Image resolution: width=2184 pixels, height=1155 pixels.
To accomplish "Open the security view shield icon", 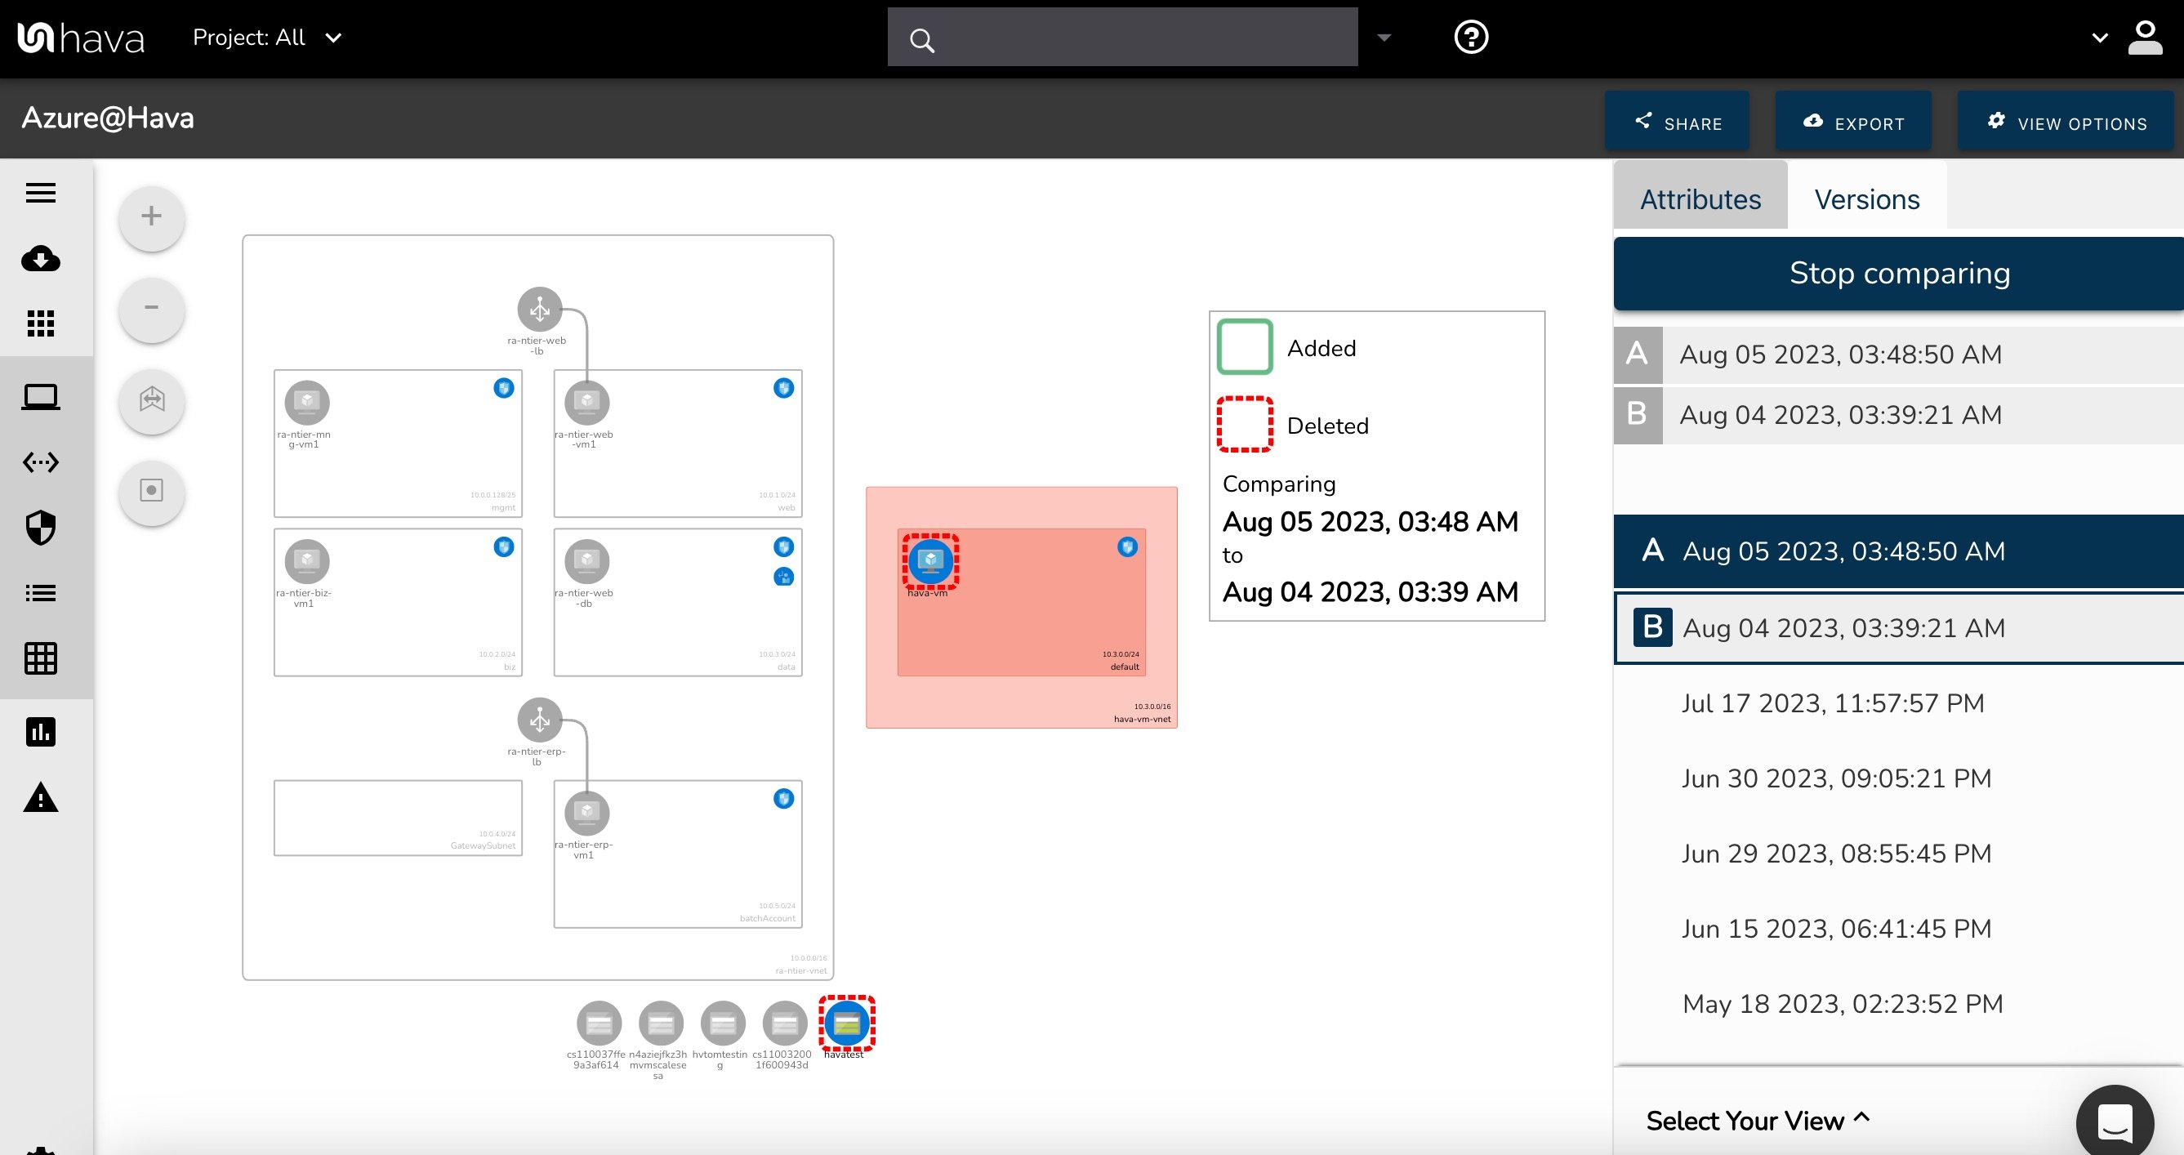I will [x=40, y=528].
